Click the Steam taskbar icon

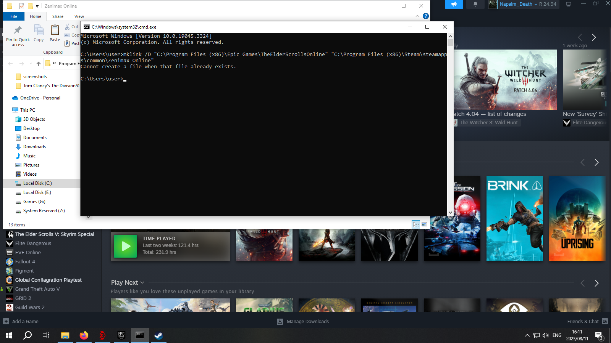tap(158, 335)
